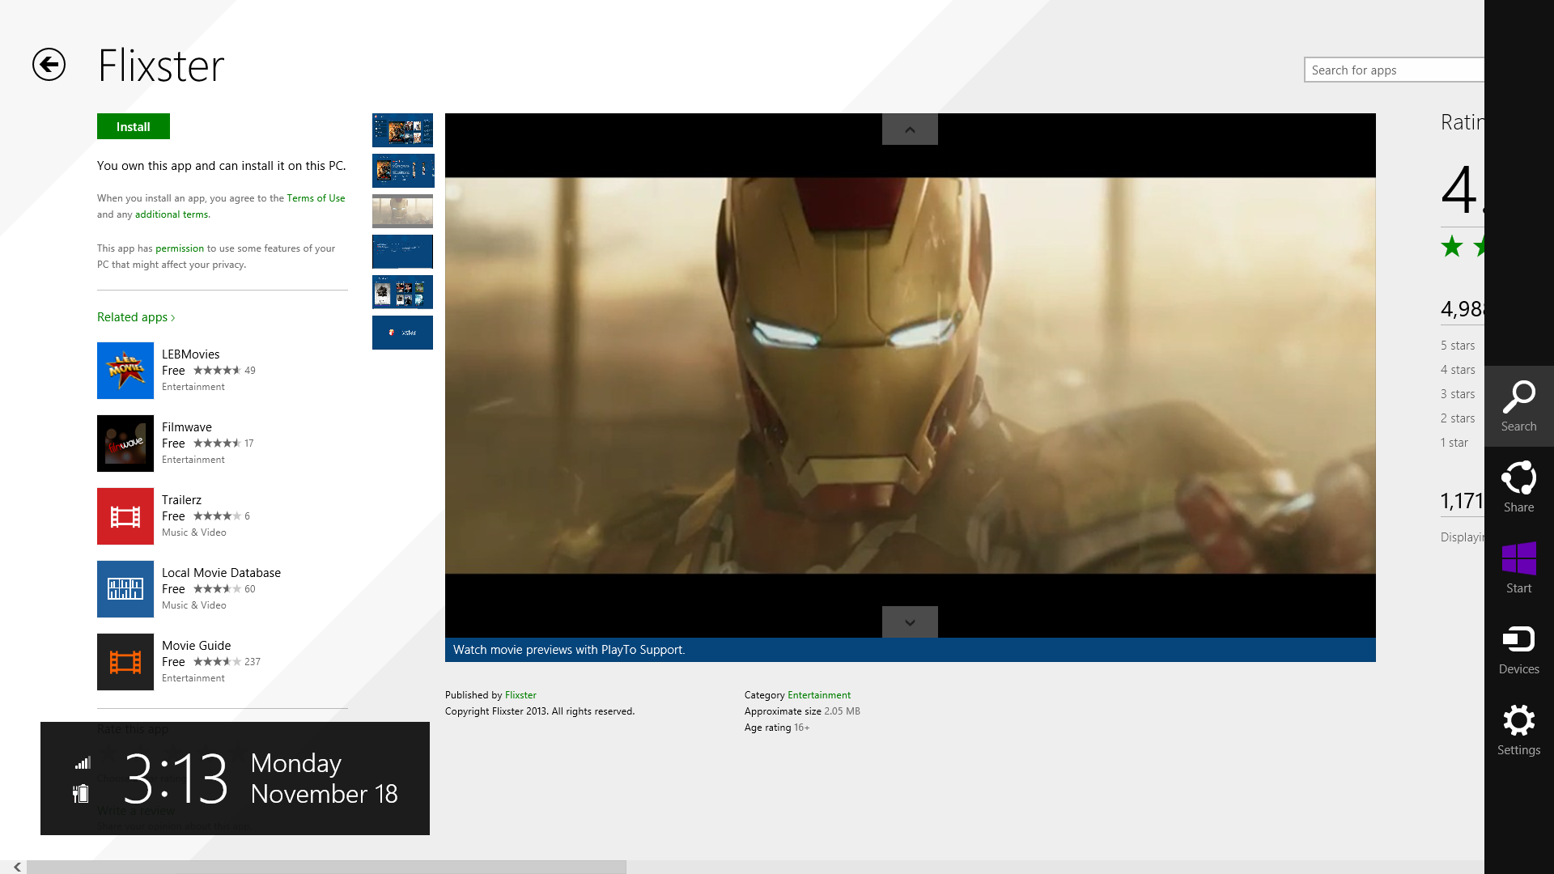Open LEBMovies app icon
The height and width of the screenshot is (874, 1554).
[x=125, y=371]
